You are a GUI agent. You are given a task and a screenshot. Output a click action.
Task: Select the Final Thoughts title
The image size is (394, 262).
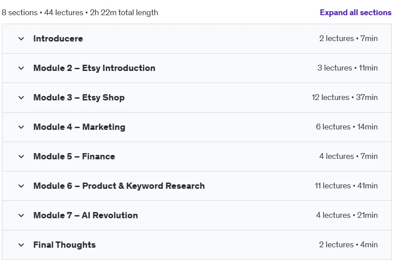pyautogui.click(x=64, y=245)
